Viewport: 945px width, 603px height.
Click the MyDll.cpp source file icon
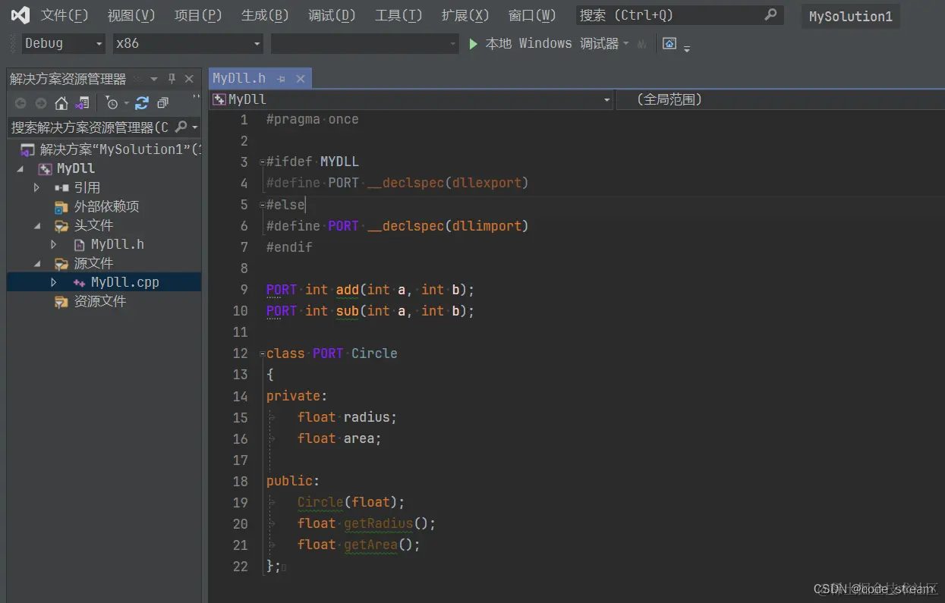coord(79,282)
